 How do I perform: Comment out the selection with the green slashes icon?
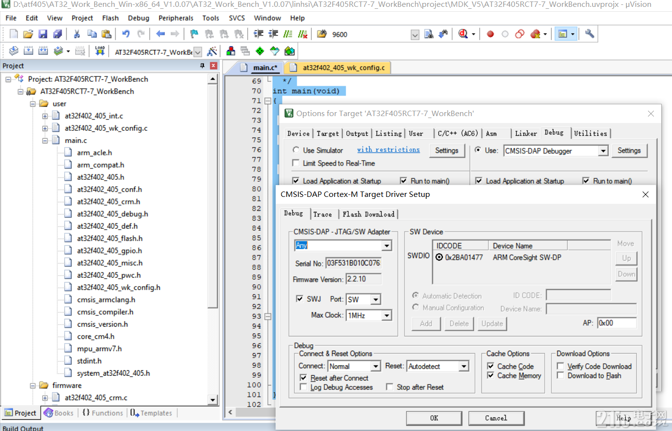[288, 34]
